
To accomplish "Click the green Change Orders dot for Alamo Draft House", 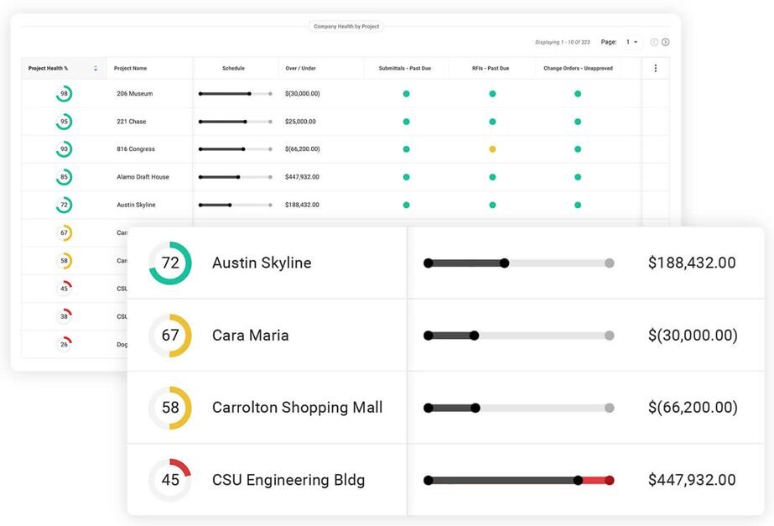I will 577,176.
